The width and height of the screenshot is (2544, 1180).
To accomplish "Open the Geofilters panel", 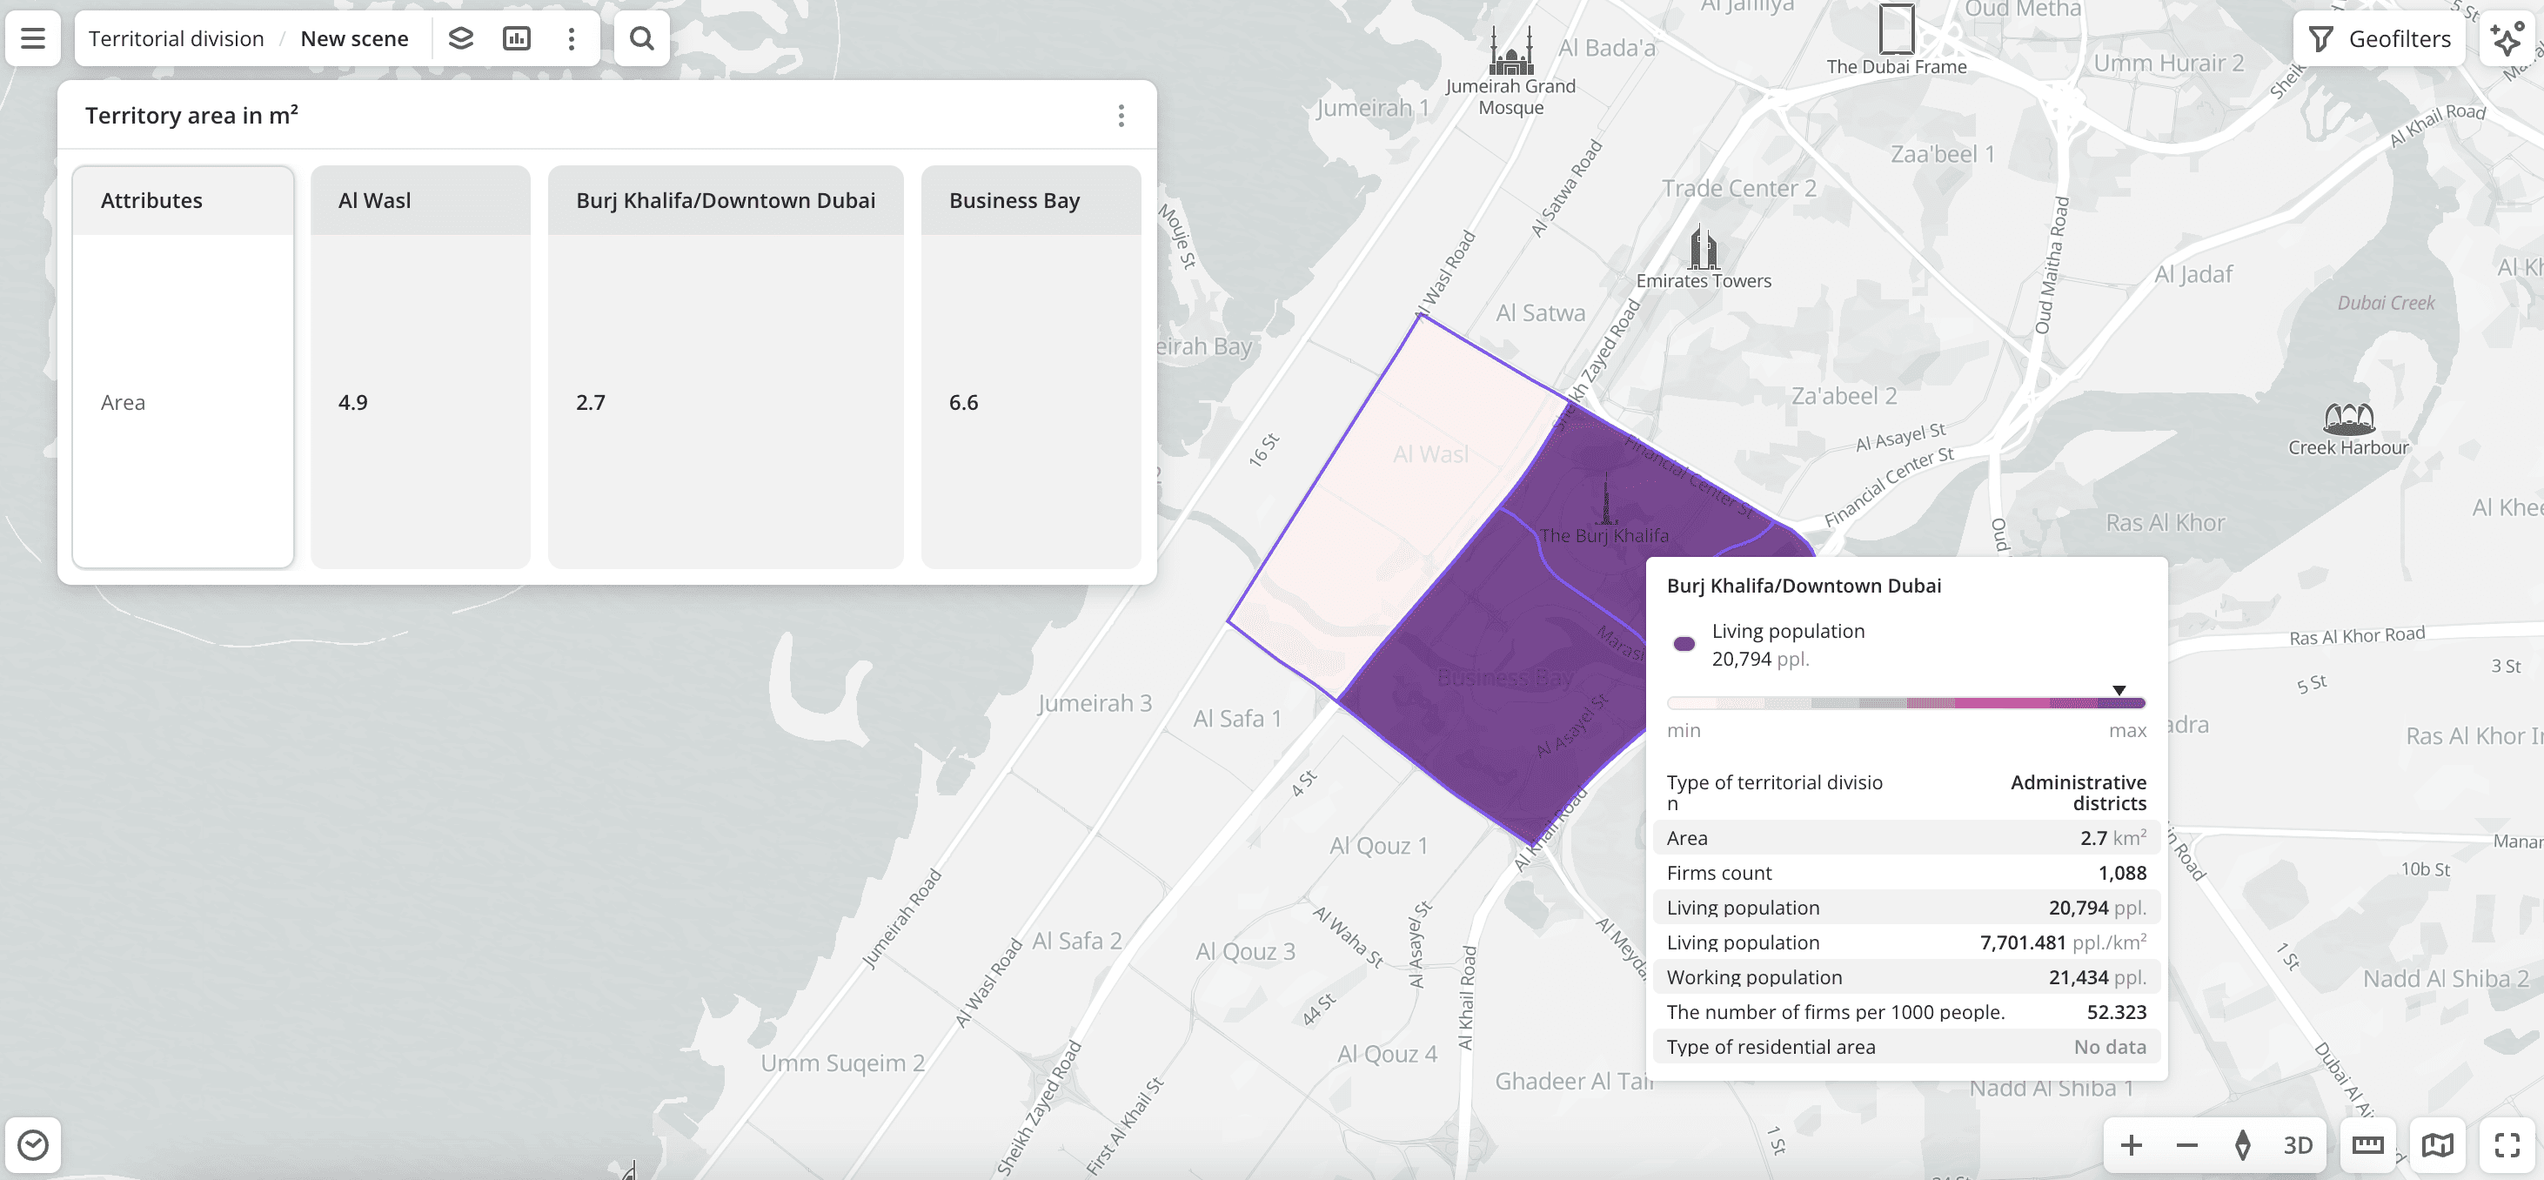I will click(2380, 38).
